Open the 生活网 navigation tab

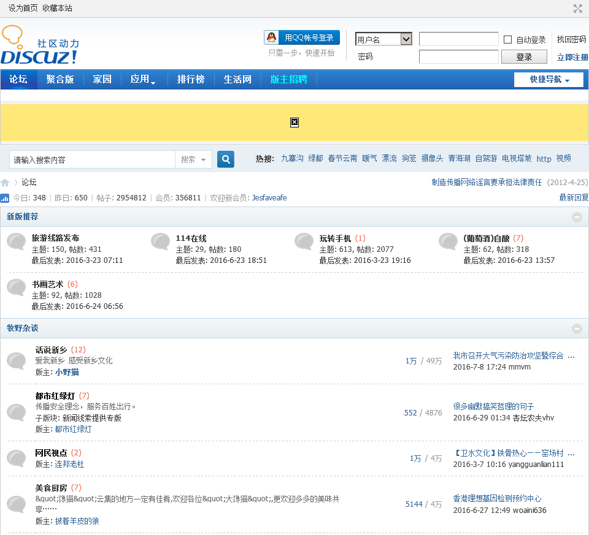[237, 79]
